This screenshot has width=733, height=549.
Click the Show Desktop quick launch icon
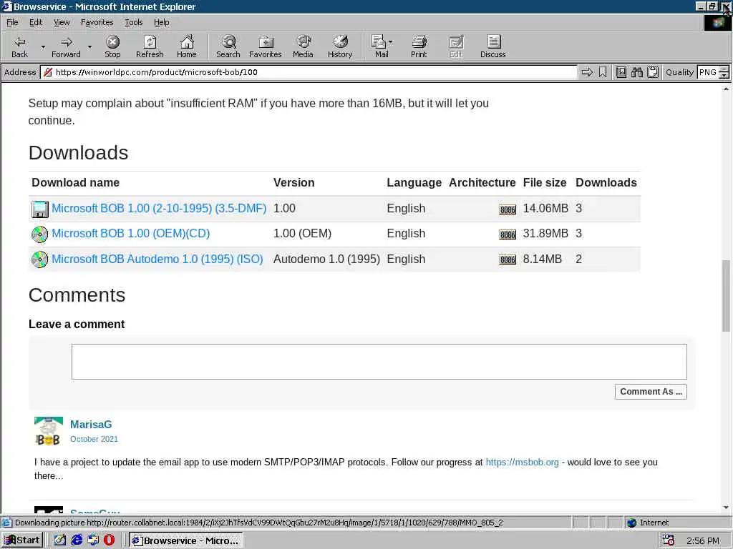60,540
